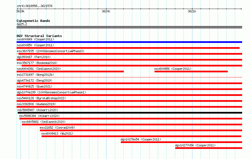The height and width of the screenshot is (159, 250).
Task: Select the red nsv6008413 variant bar
Action: click(x=141, y=136)
